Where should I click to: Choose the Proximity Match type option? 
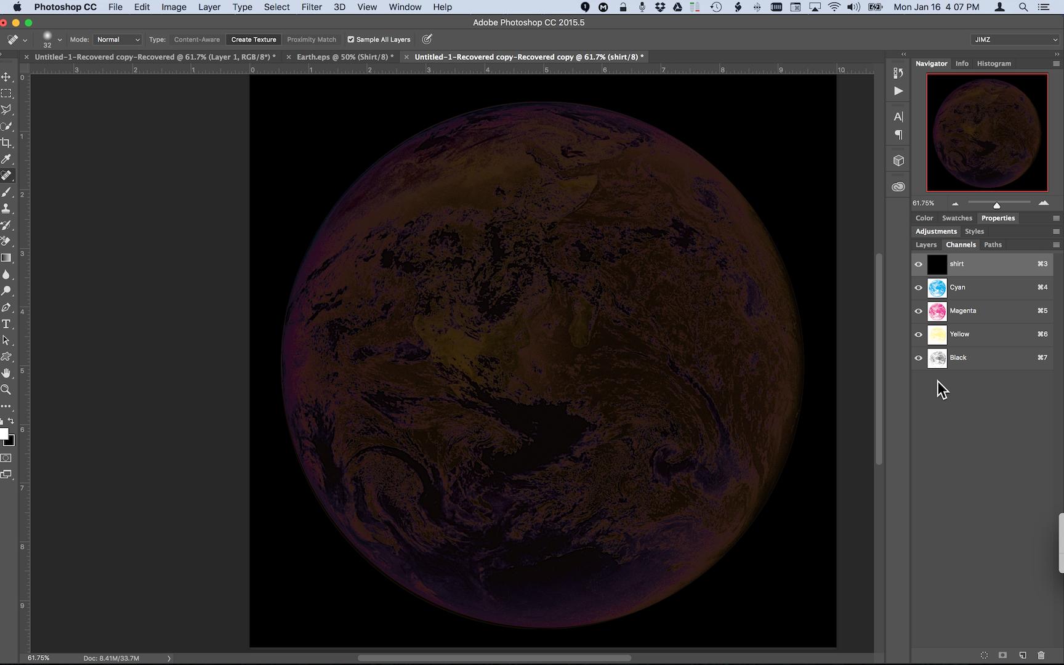pos(311,39)
